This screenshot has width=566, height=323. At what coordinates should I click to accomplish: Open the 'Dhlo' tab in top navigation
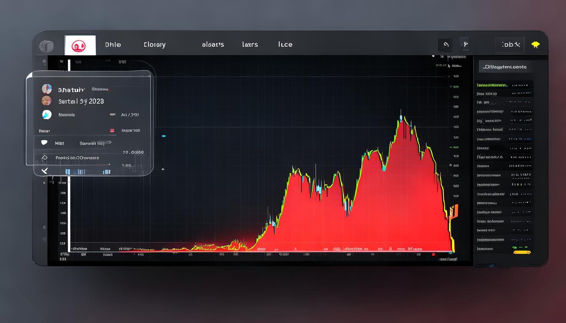(x=113, y=45)
